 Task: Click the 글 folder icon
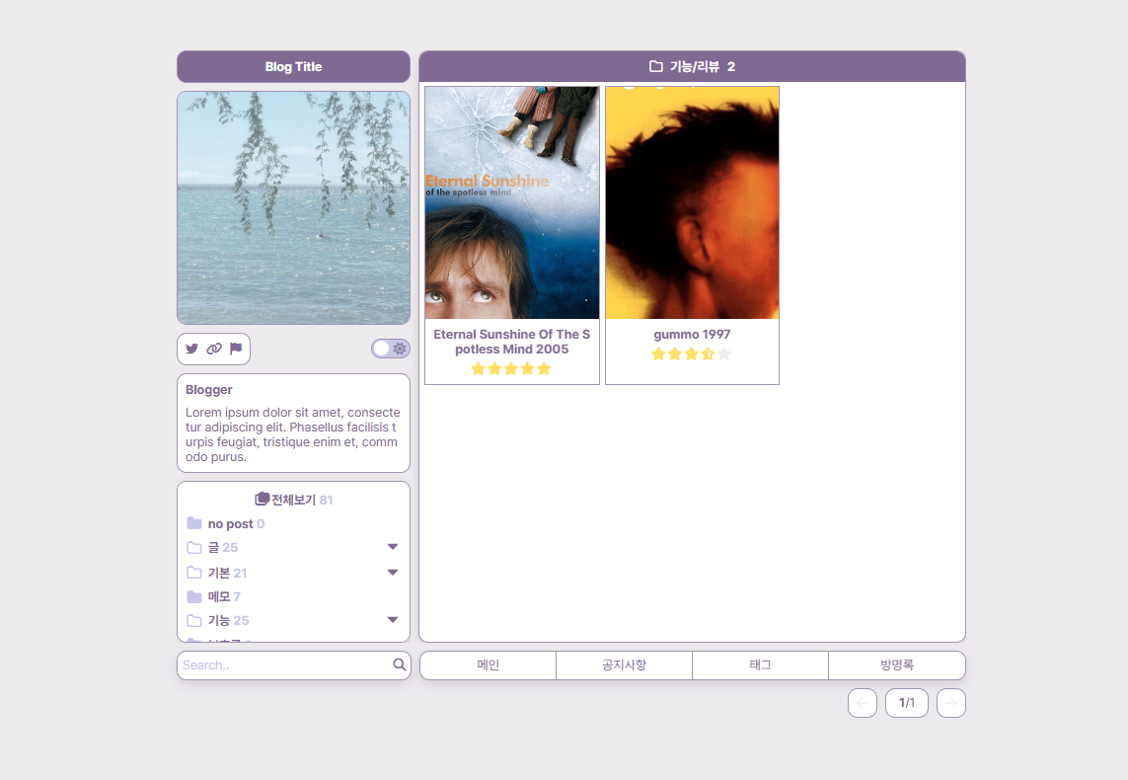coord(194,548)
